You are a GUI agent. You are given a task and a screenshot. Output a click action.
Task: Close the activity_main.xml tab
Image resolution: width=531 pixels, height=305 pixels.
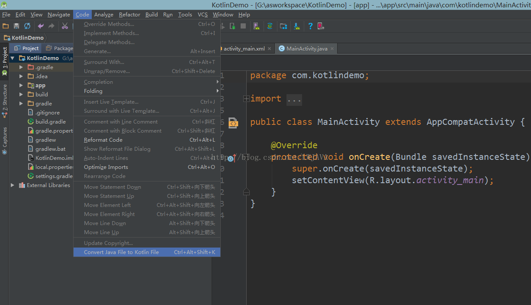pyautogui.click(x=270, y=49)
